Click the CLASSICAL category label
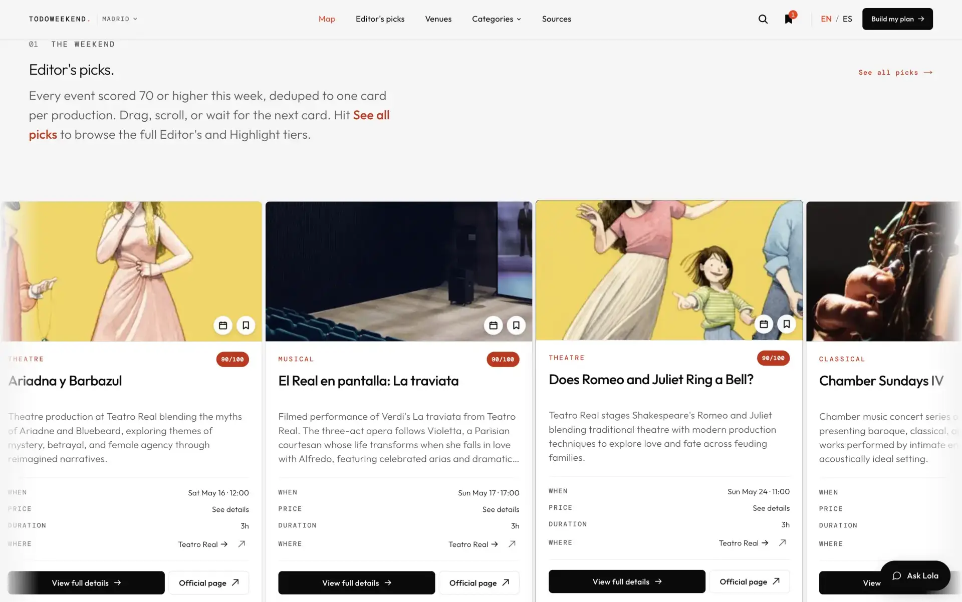962x602 pixels. [x=842, y=359]
